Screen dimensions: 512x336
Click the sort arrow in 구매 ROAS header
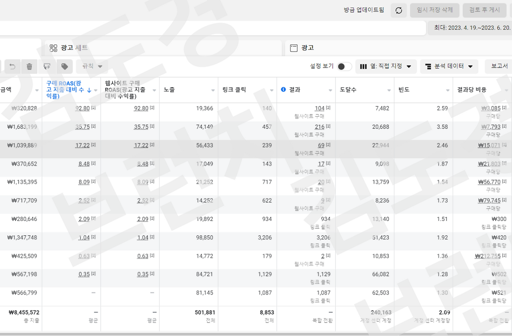point(89,90)
